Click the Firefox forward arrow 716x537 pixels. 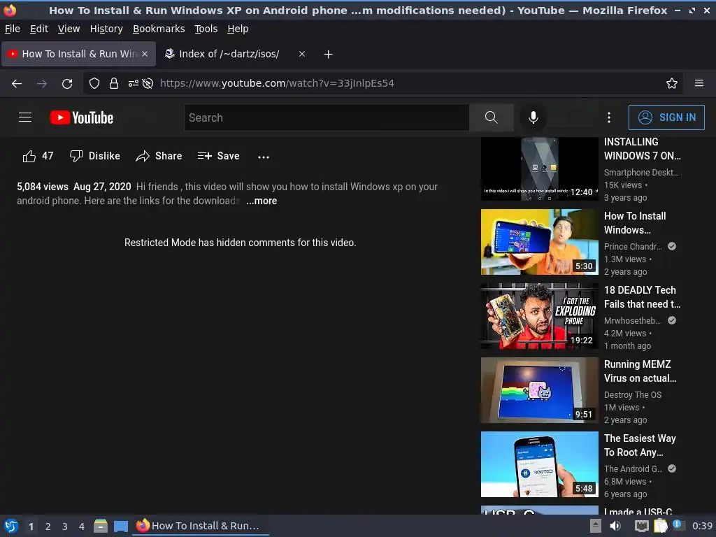pos(41,83)
